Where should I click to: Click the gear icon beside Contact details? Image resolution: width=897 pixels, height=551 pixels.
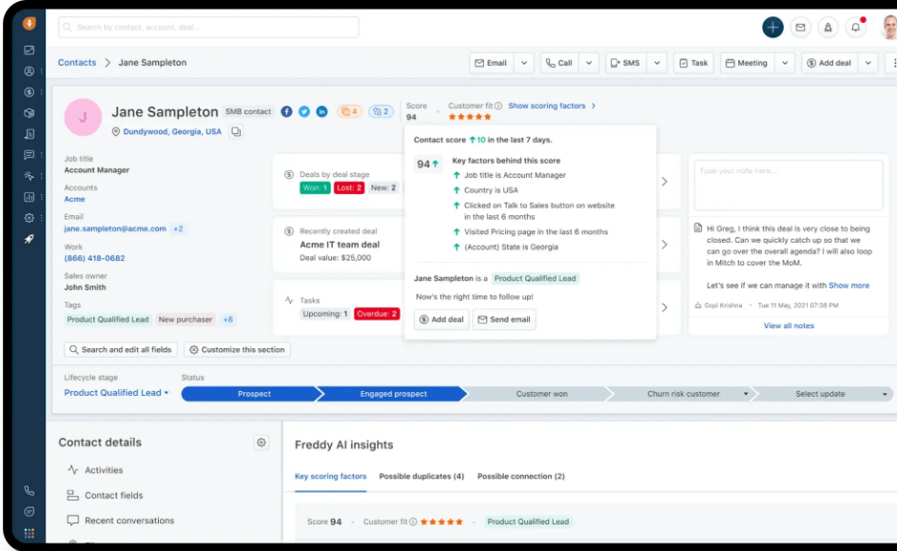pyautogui.click(x=262, y=443)
